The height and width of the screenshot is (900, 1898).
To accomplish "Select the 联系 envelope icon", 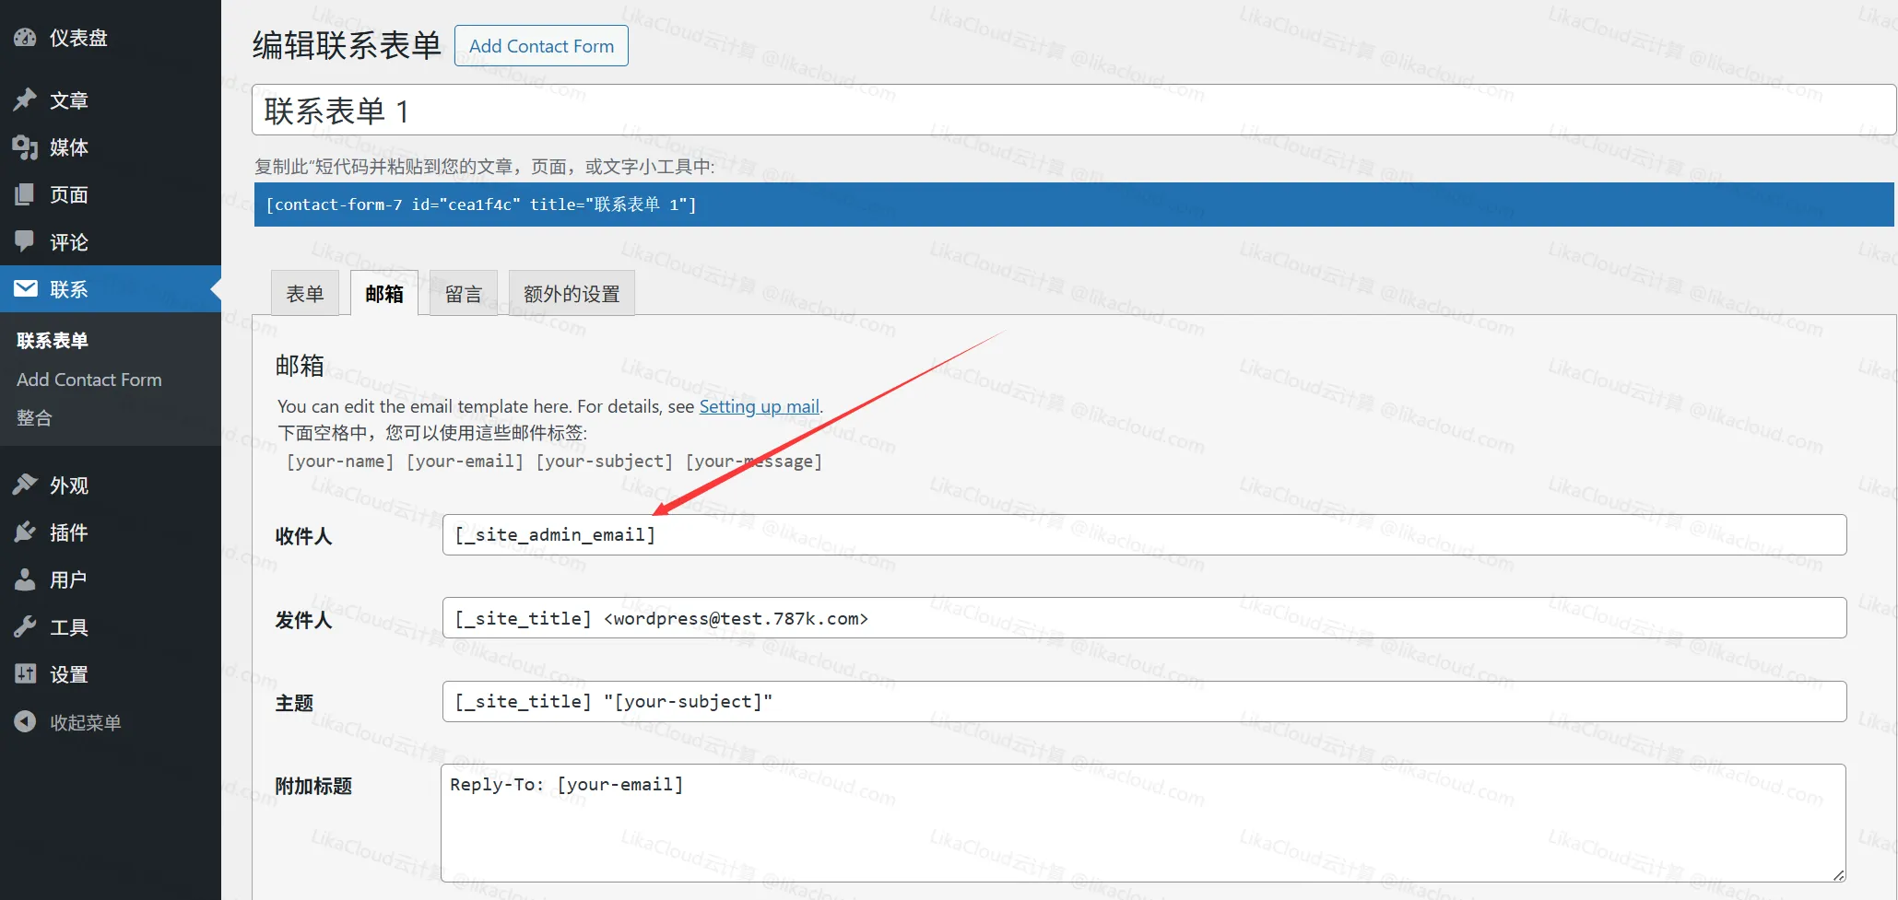I will (25, 288).
